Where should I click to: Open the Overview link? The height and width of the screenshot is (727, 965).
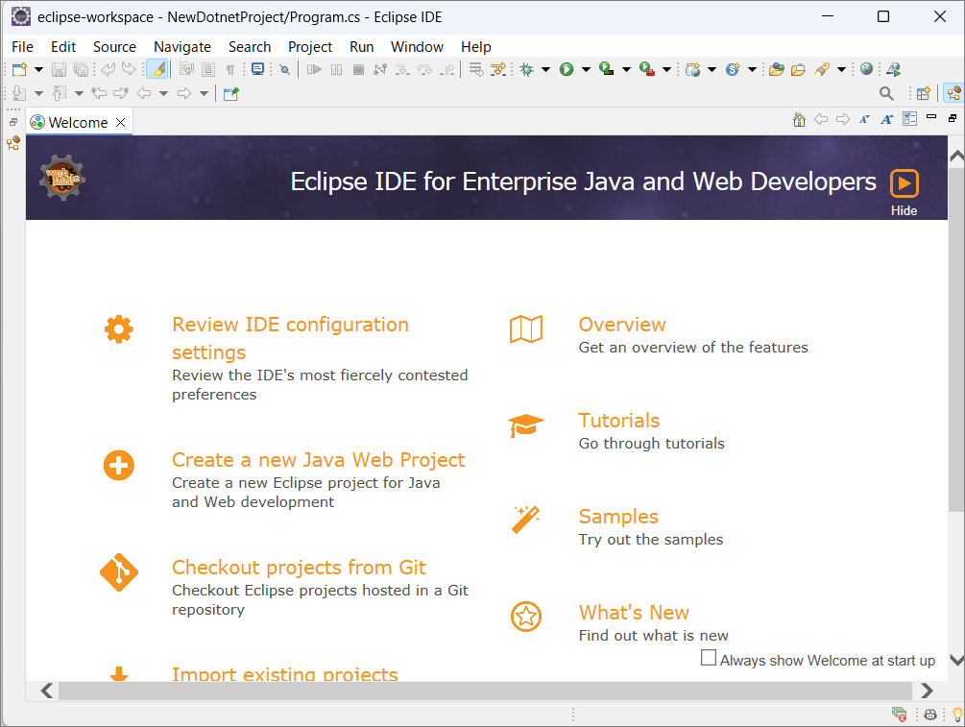[x=622, y=325]
